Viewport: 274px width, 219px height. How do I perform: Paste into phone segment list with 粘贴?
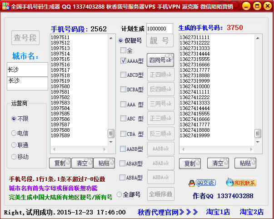point(104,163)
